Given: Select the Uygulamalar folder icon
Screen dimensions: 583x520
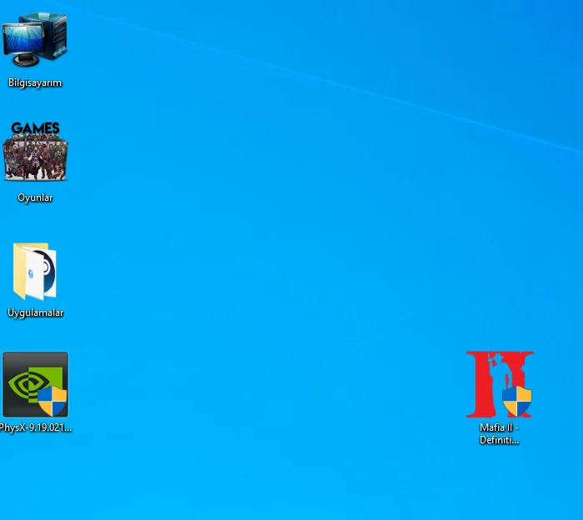Looking at the screenshot, I should point(35,272).
